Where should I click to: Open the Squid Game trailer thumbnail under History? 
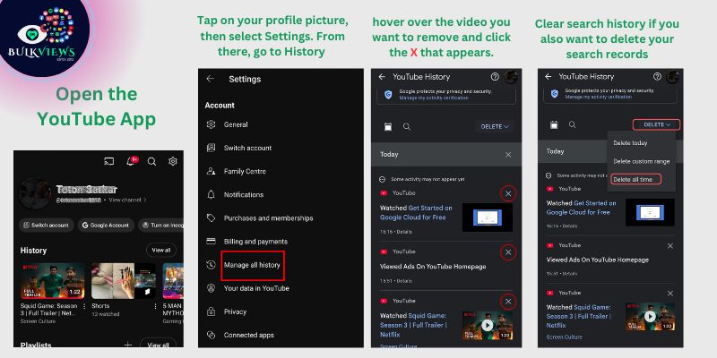52,281
